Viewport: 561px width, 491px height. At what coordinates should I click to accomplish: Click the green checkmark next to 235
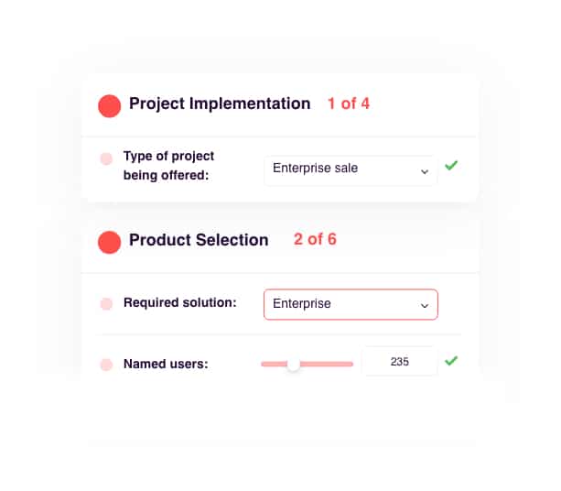tap(451, 360)
